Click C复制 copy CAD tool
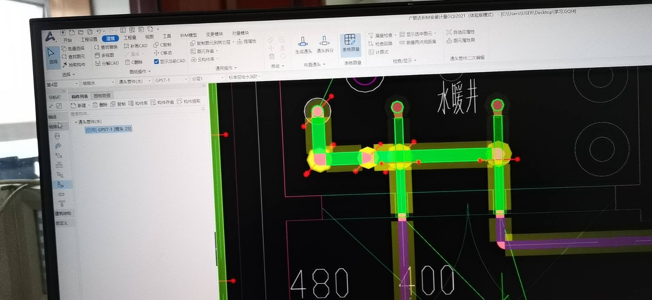This screenshot has height=300, width=652. pyautogui.click(x=162, y=45)
